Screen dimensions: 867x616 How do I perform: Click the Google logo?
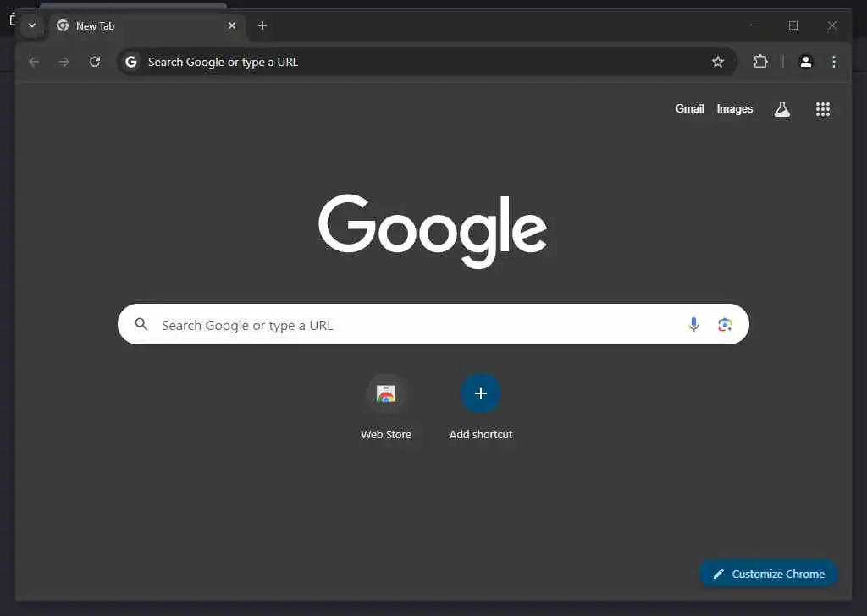pos(433,230)
